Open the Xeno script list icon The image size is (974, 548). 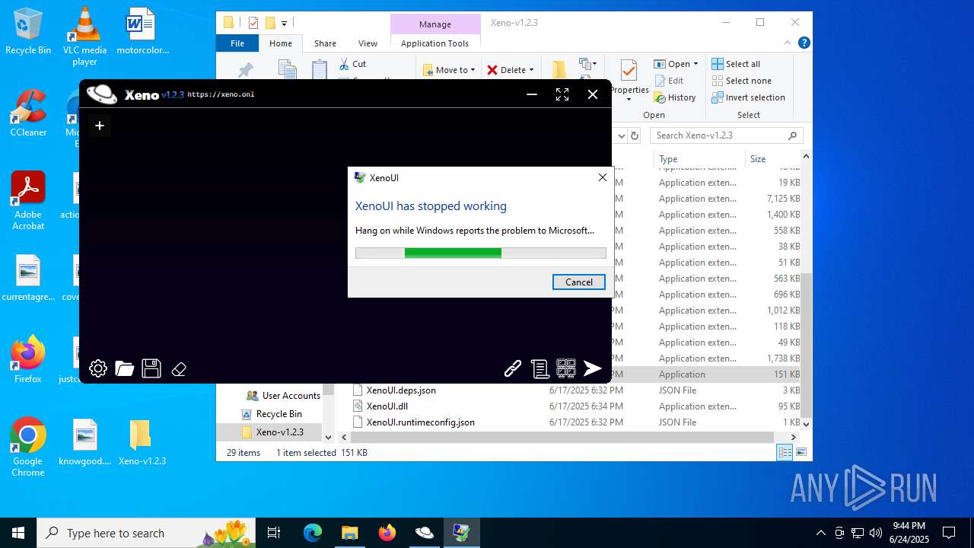coord(540,369)
